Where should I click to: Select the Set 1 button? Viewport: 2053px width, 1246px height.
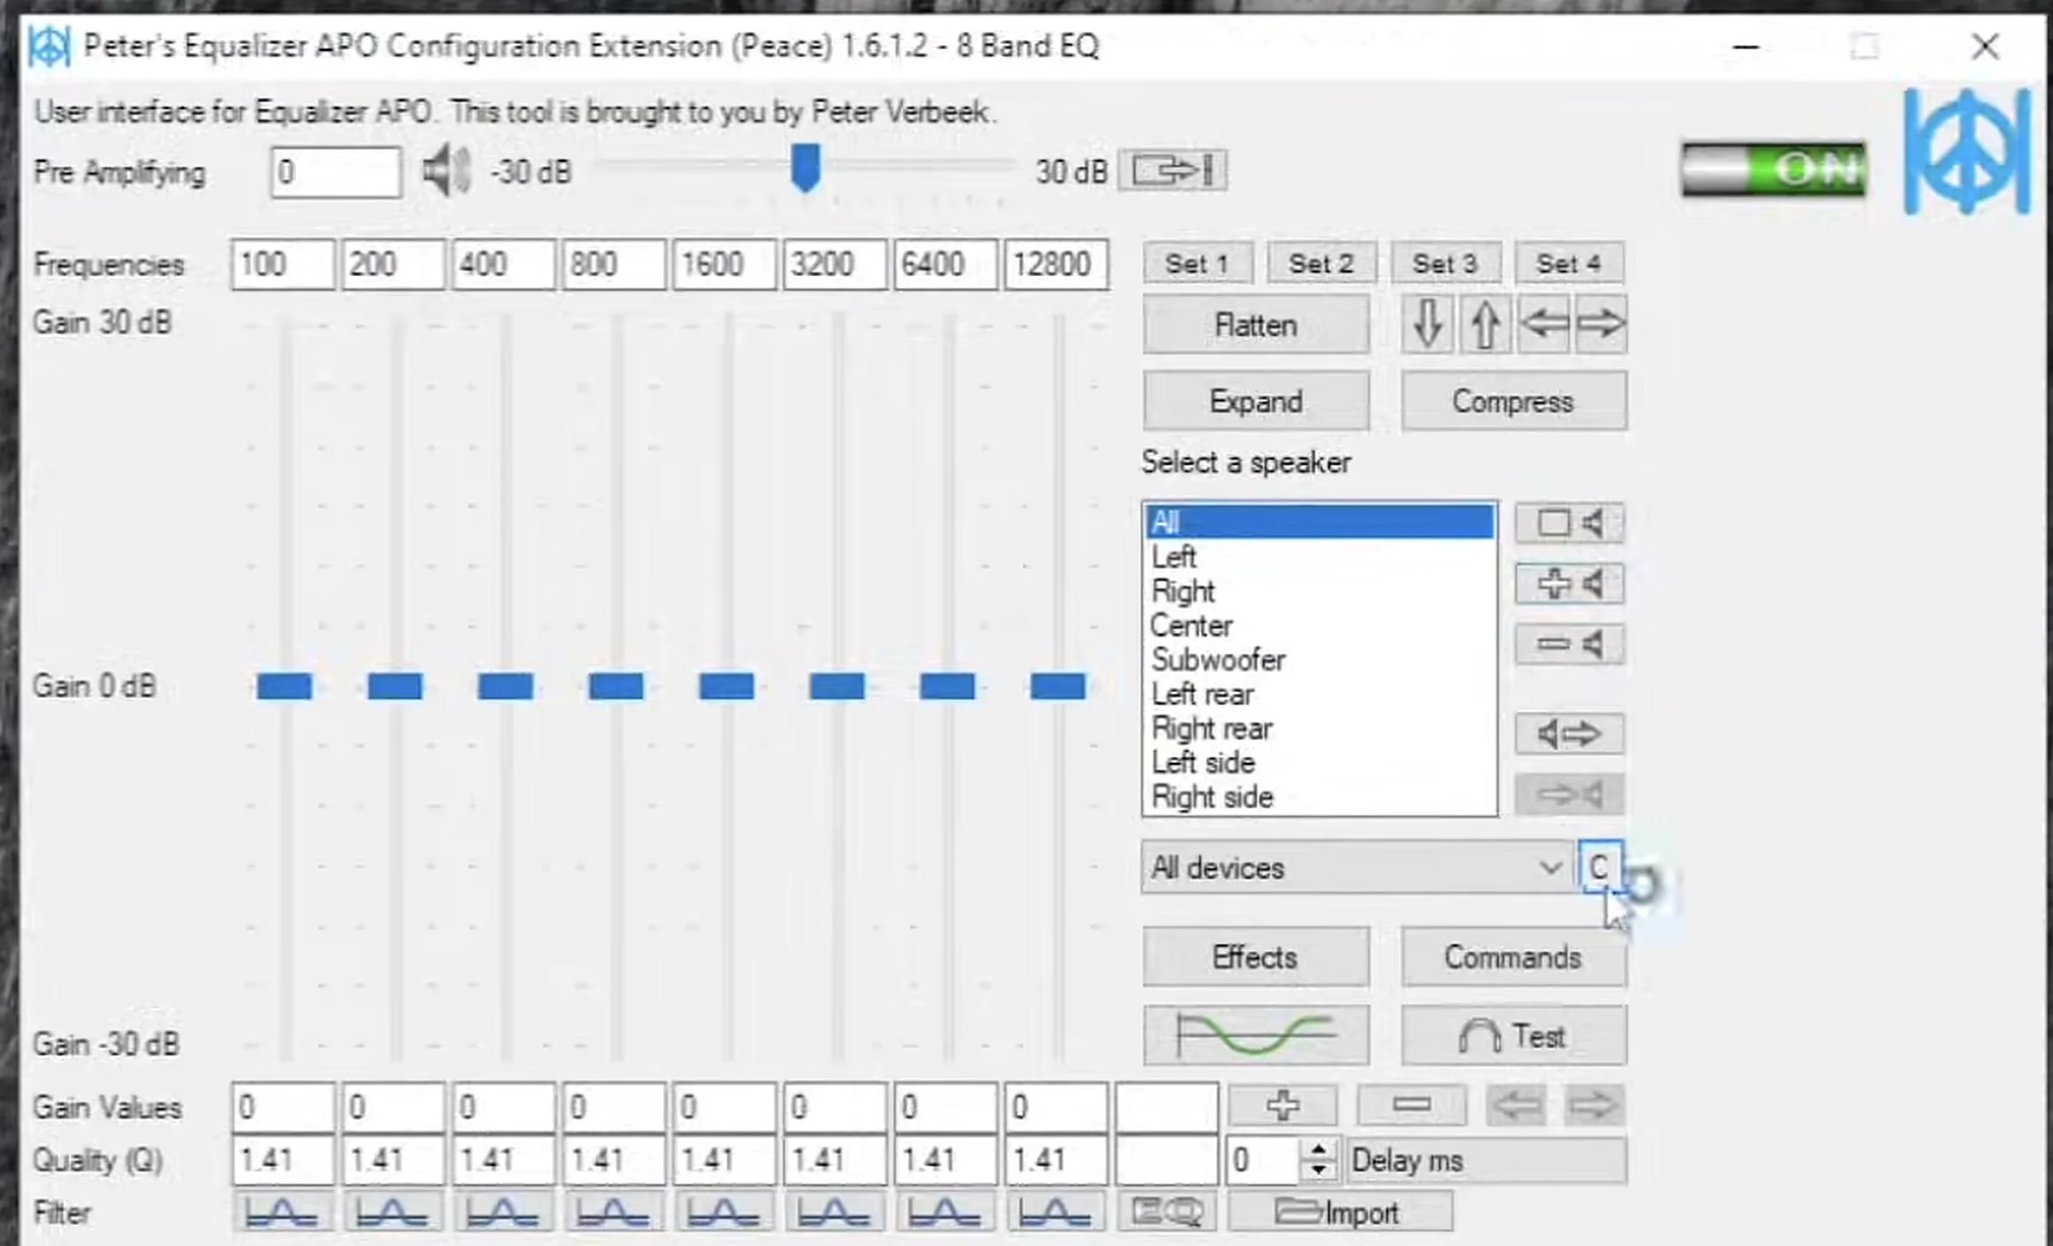click(x=1197, y=263)
